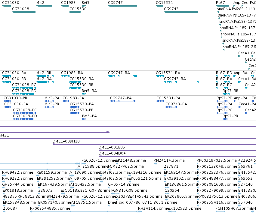256x213 pixels.
Task: Click the DME1-001B05 clone label
Action: (112, 147)
